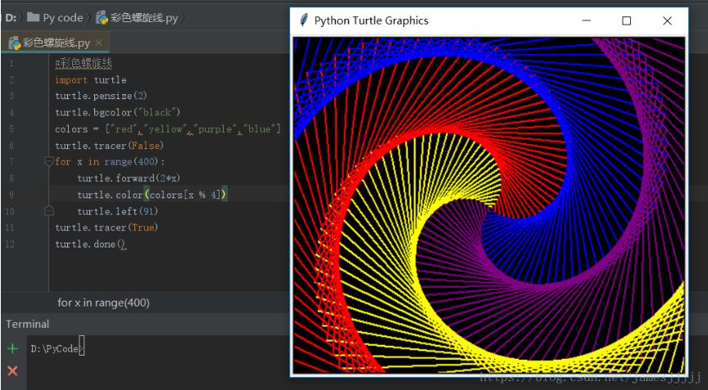
Task: Click the Python icon on editor tab
Action: [14, 43]
